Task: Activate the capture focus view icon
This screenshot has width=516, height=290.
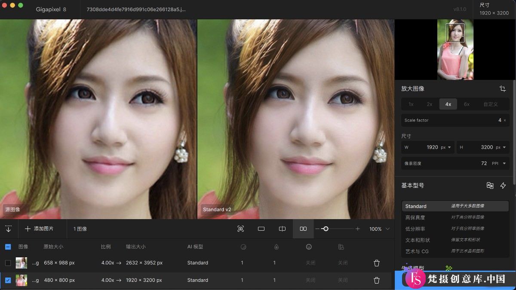Action: click(x=241, y=229)
